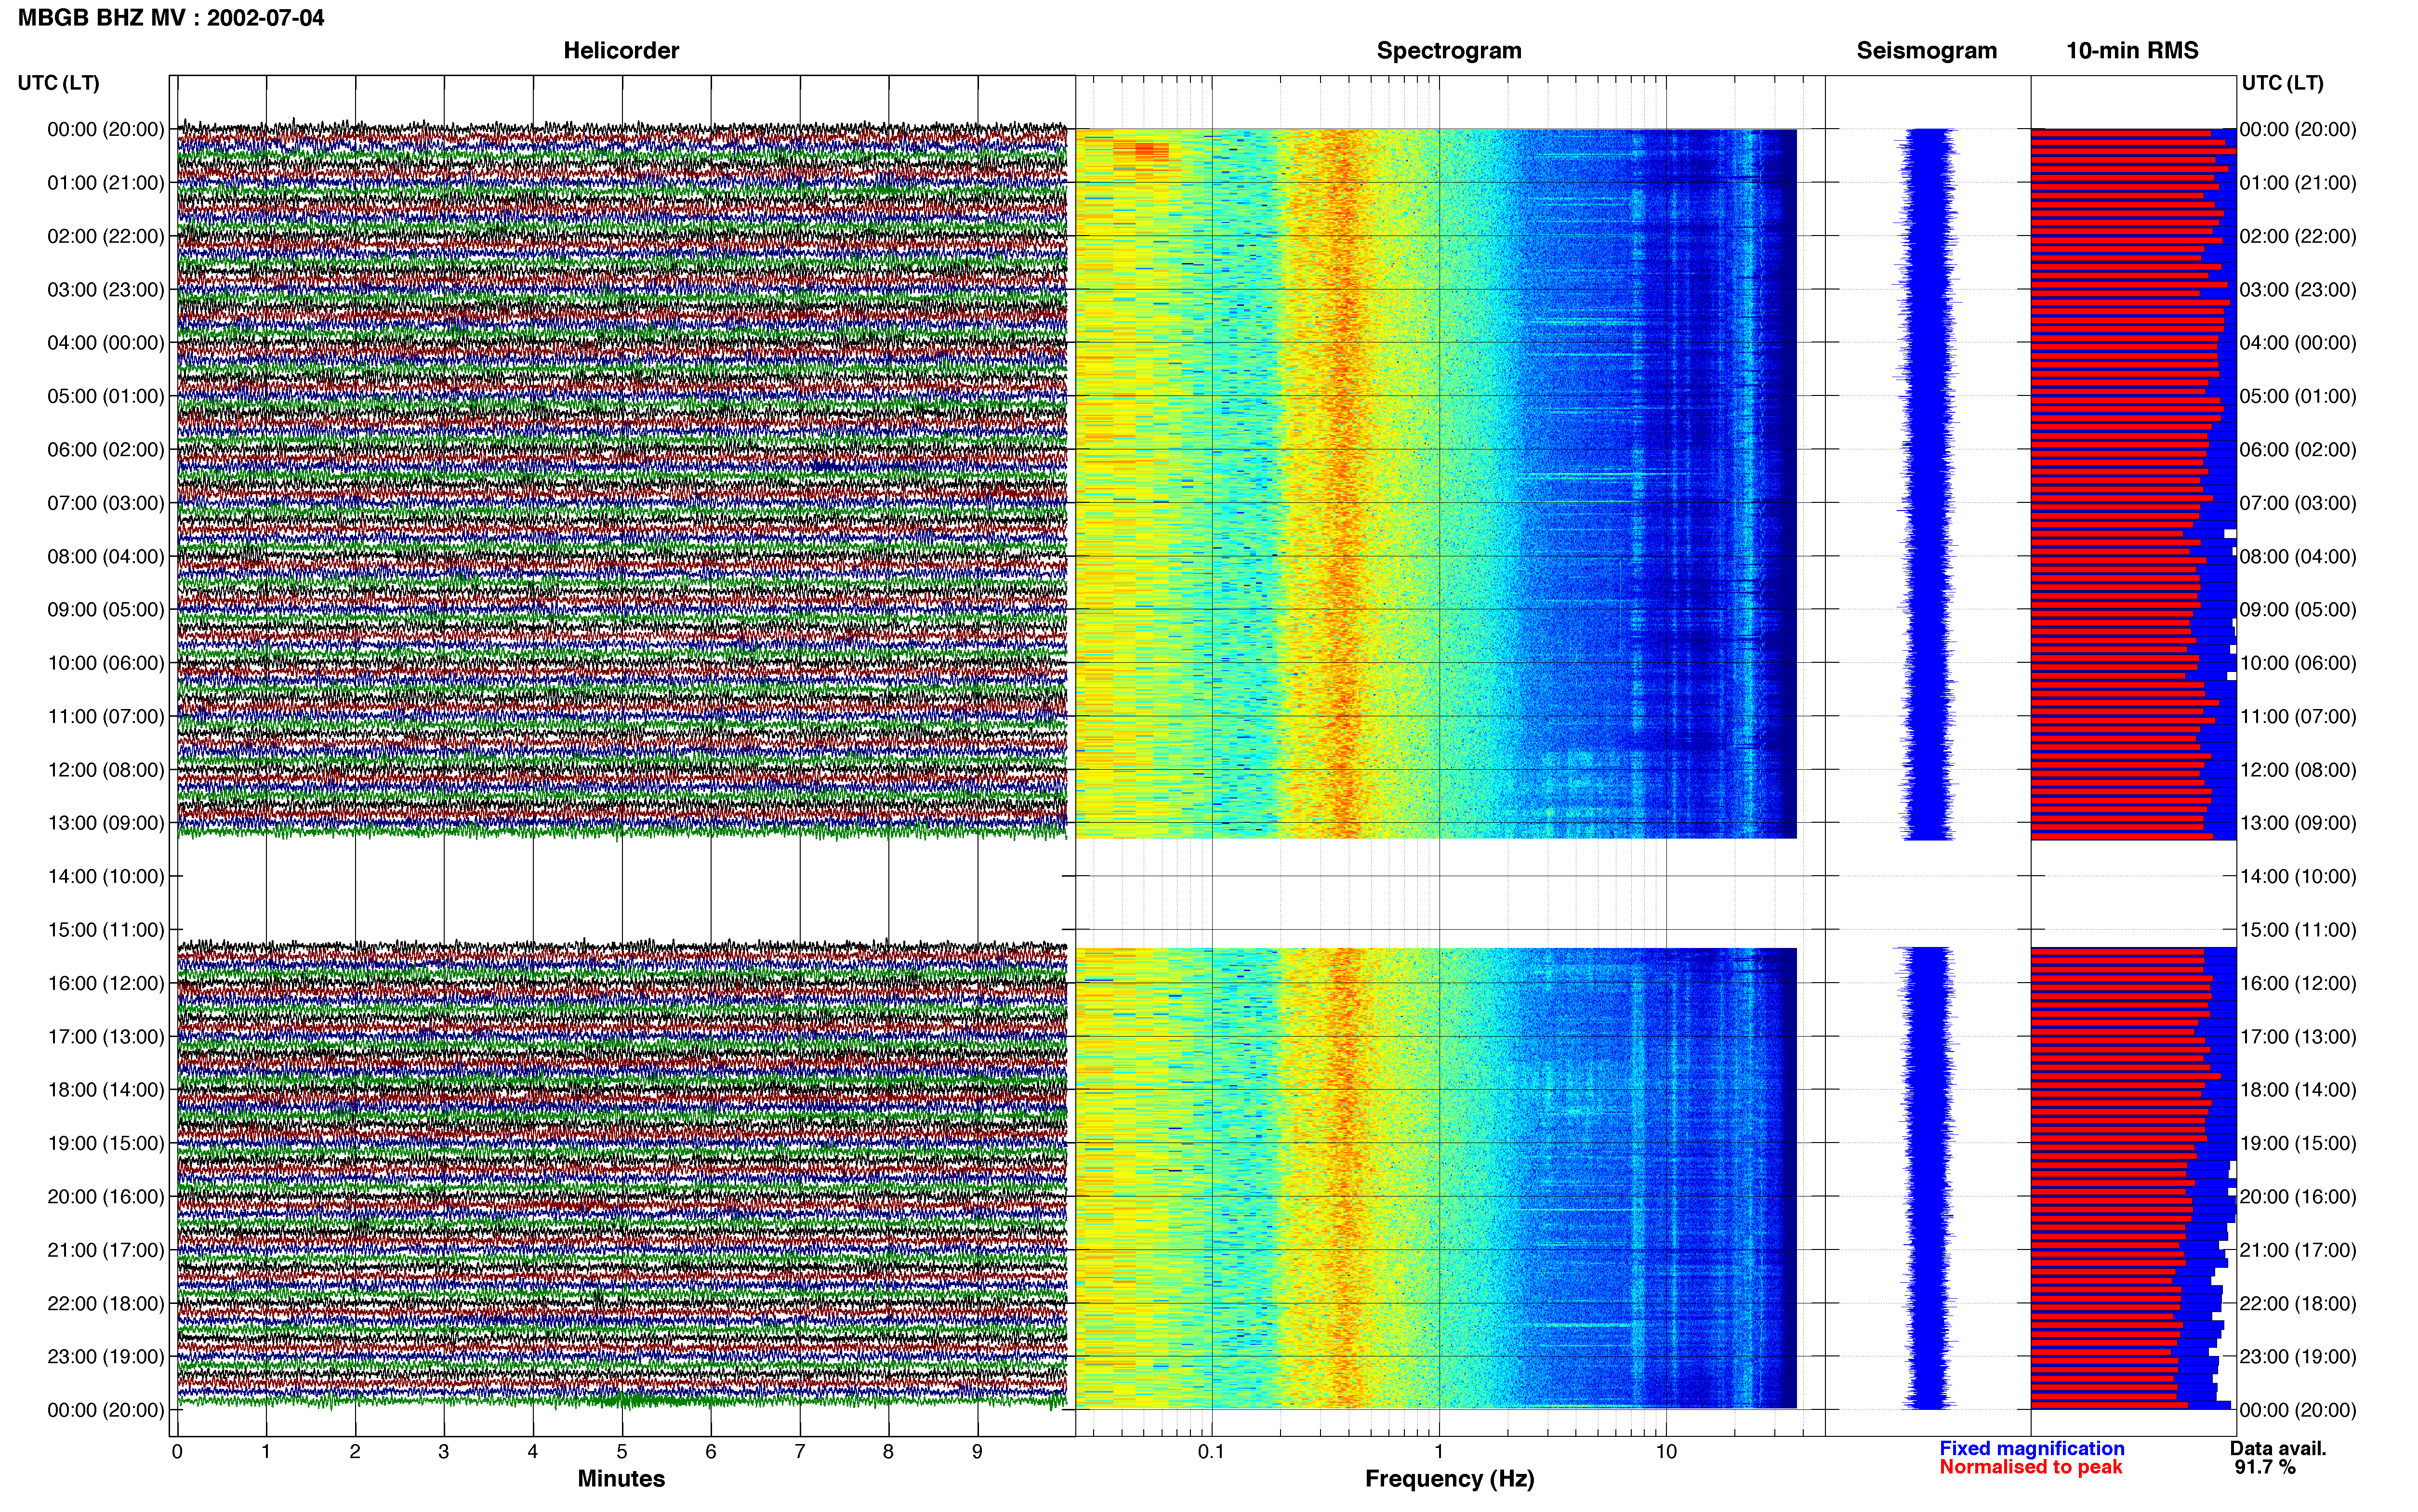
Task: Select the 'Spectrogram' panel heading
Action: click(x=1449, y=51)
